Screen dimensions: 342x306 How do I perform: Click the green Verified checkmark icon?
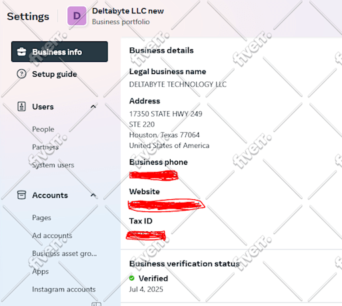[132, 278]
